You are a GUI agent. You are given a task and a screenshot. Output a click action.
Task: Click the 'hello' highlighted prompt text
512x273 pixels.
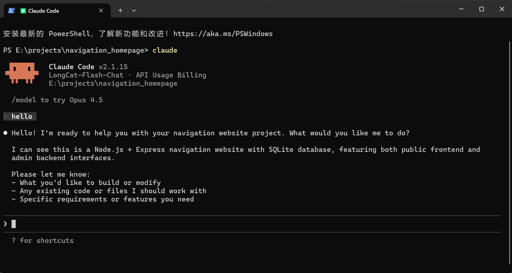(x=22, y=116)
